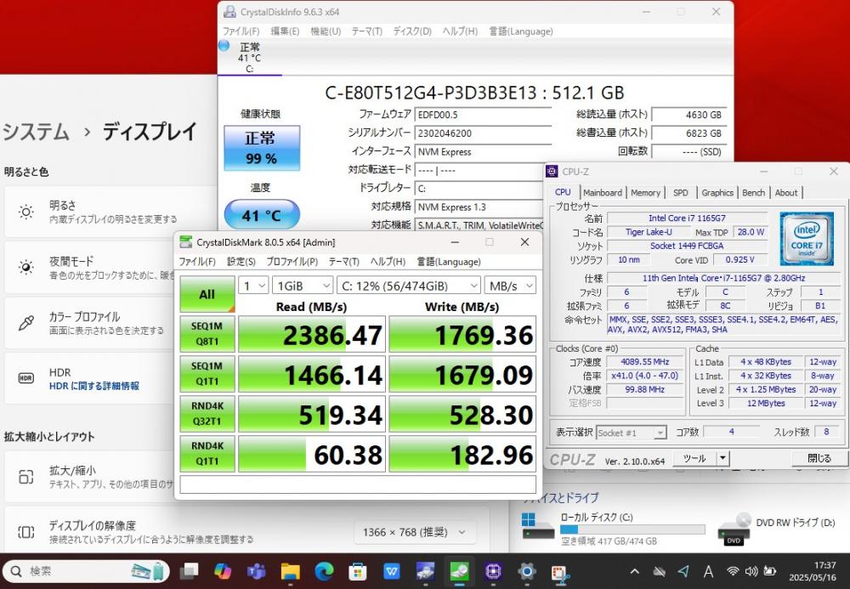This screenshot has width=850, height=589.
Task: Click the CrystalDiskMark title bar app icon
Action: pos(186,241)
